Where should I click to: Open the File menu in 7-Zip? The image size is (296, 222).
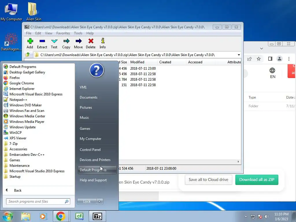click(29, 33)
